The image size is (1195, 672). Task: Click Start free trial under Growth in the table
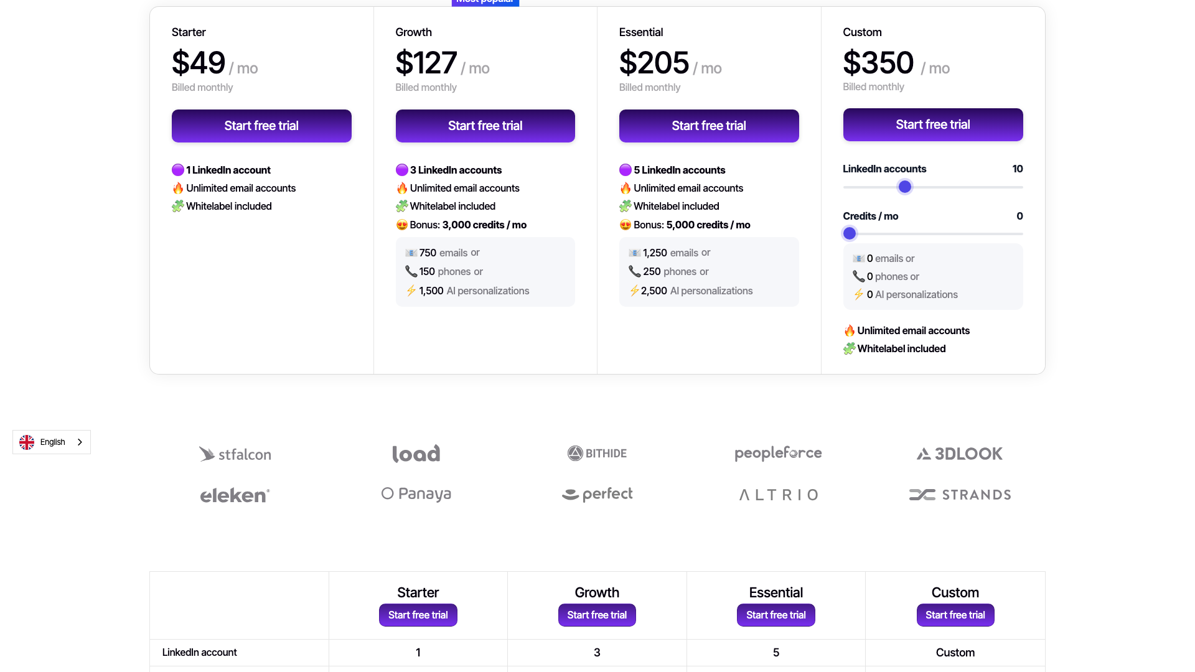(x=597, y=615)
